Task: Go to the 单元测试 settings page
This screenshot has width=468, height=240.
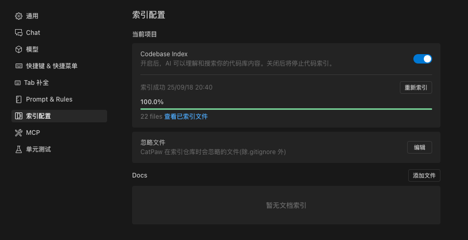Action: [38, 149]
